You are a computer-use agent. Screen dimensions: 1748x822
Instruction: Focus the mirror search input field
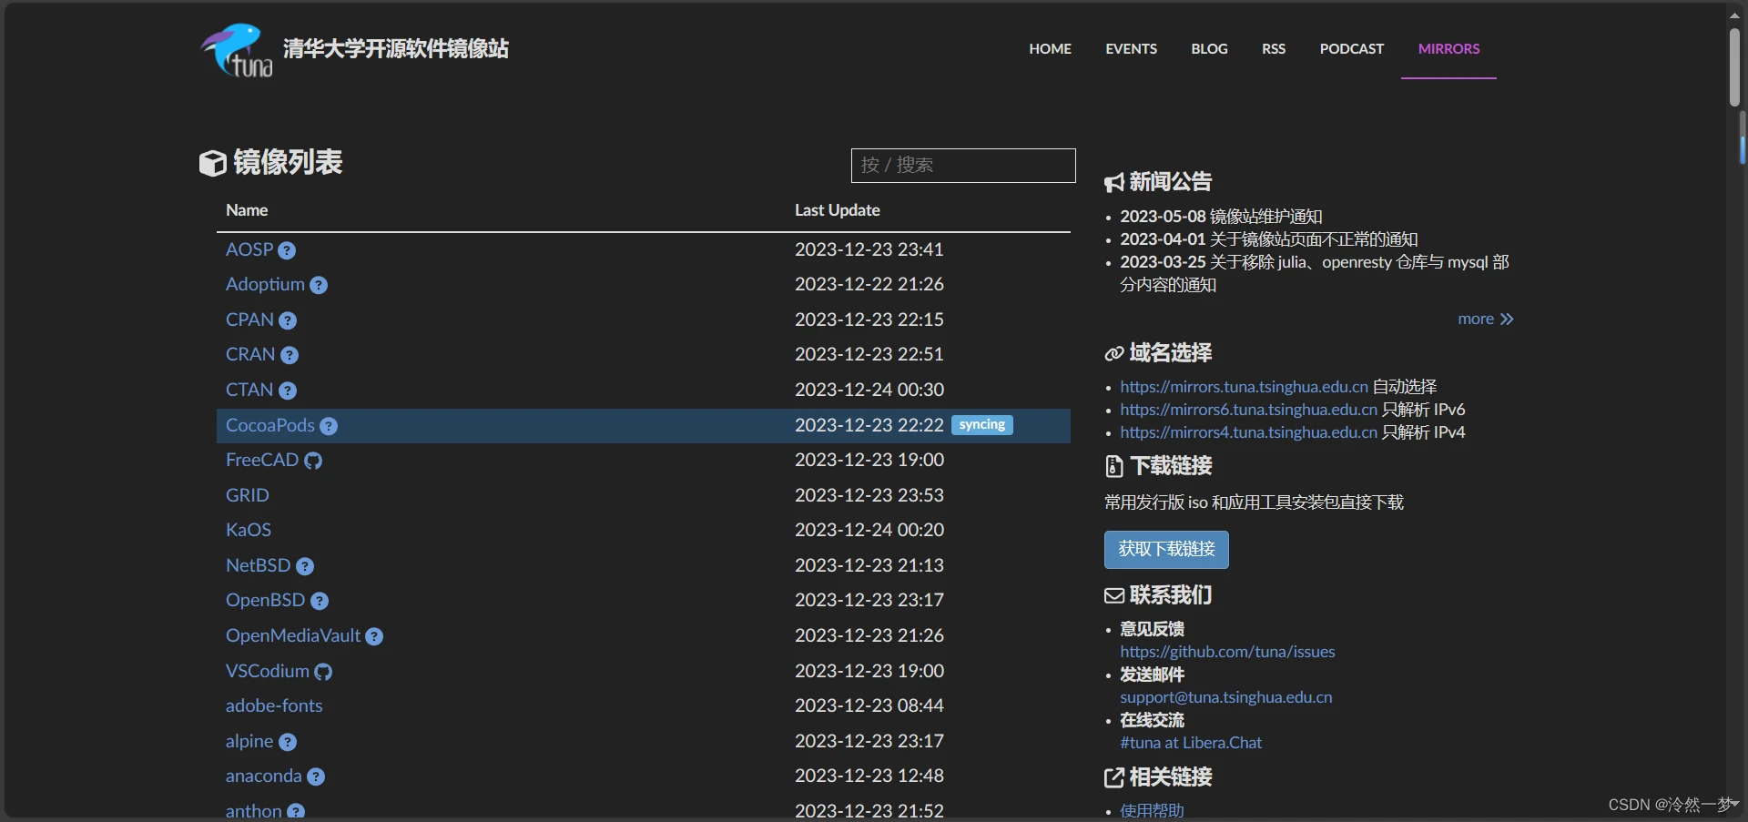pyautogui.click(x=963, y=166)
